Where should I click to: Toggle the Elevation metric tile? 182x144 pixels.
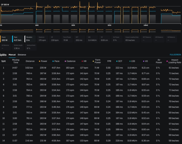point(30,39)
